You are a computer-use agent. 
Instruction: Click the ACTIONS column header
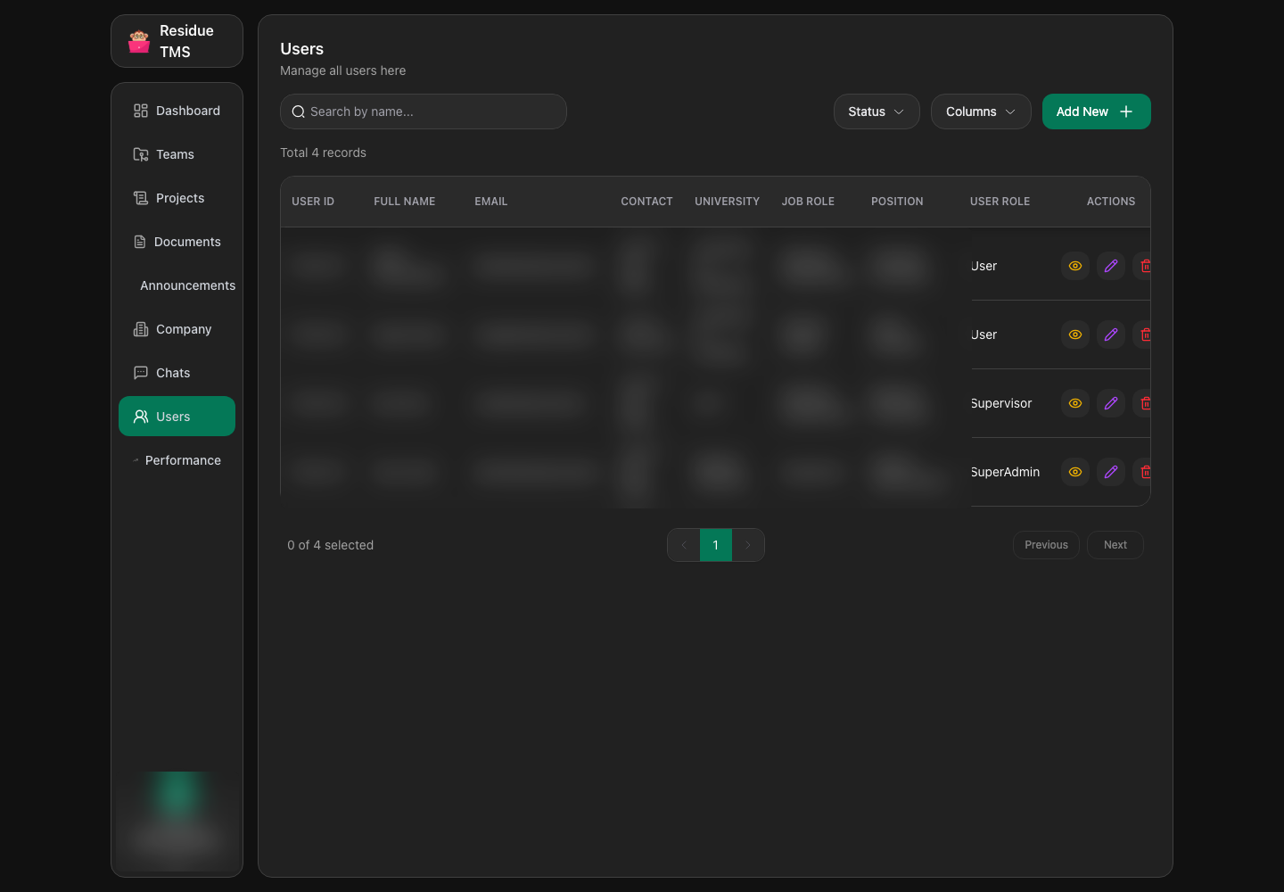click(1111, 202)
